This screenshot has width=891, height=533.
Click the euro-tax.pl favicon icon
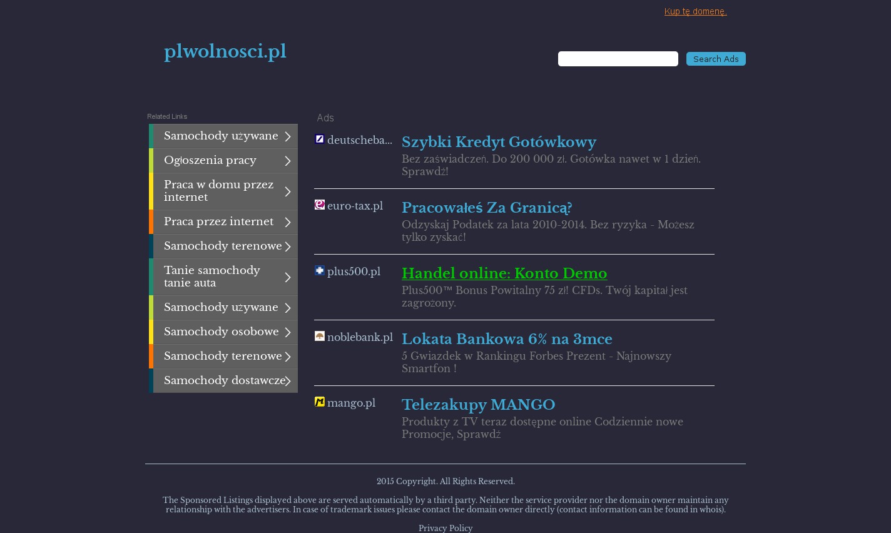click(x=319, y=205)
